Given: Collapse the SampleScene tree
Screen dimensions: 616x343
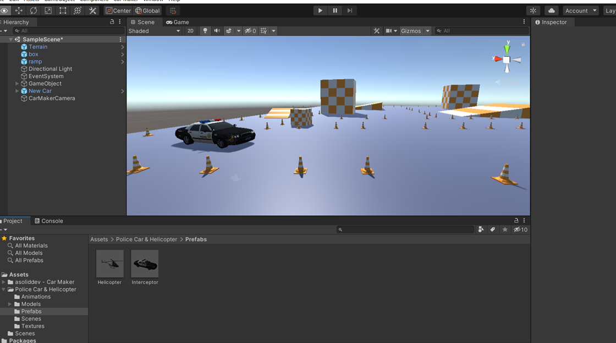Looking at the screenshot, I should [10, 39].
